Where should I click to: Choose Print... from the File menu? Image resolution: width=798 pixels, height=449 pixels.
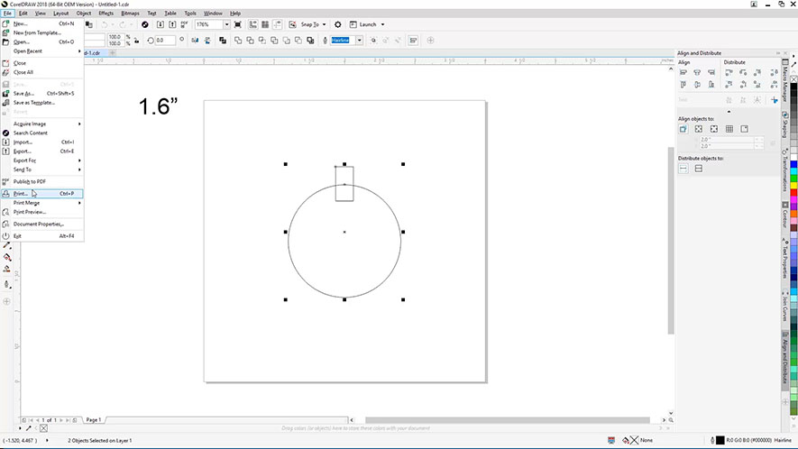point(21,193)
